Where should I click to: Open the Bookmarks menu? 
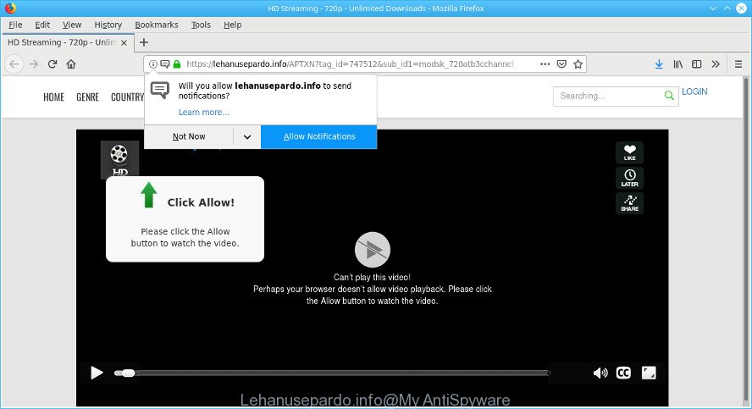click(x=157, y=25)
